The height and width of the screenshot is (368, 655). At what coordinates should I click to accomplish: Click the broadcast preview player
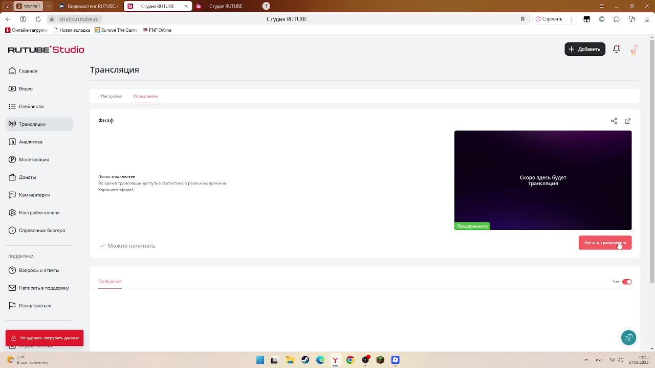point(543,180)
